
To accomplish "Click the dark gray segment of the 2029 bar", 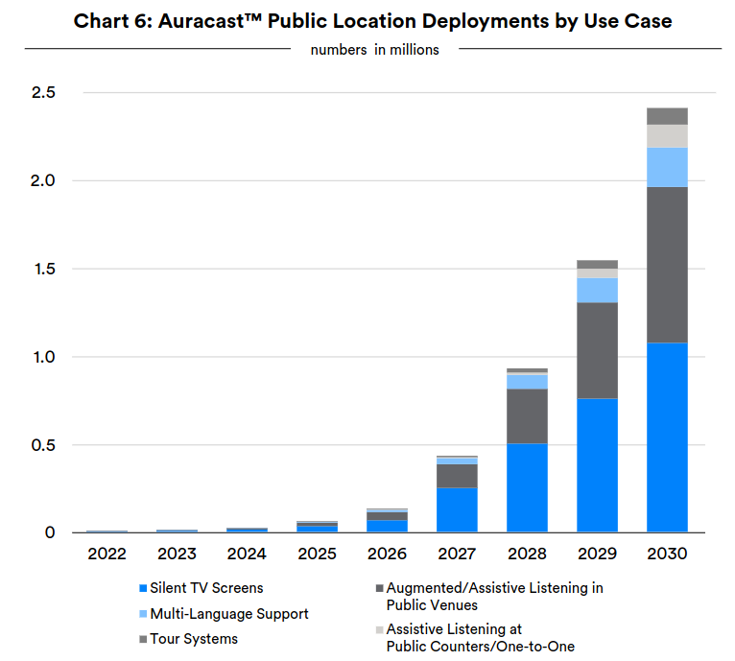I will 597,350.
